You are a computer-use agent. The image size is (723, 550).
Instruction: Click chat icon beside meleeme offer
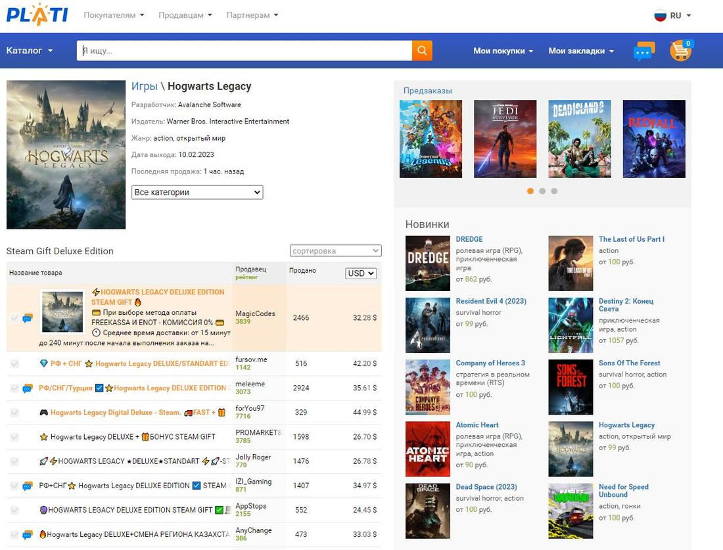tap(28, 388)
